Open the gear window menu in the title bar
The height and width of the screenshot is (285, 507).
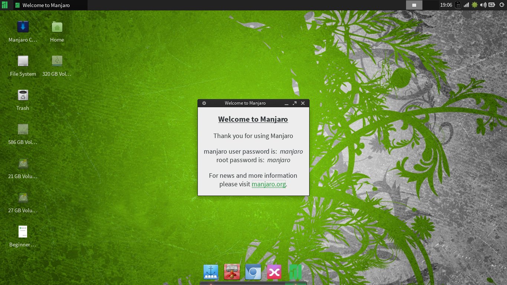(x=204, y=103)
